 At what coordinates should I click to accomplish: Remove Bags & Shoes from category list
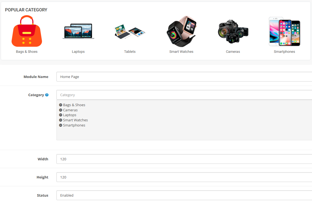[x=61, y=105]
